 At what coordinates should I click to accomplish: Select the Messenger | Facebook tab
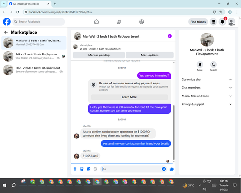[x=29, y=4]
